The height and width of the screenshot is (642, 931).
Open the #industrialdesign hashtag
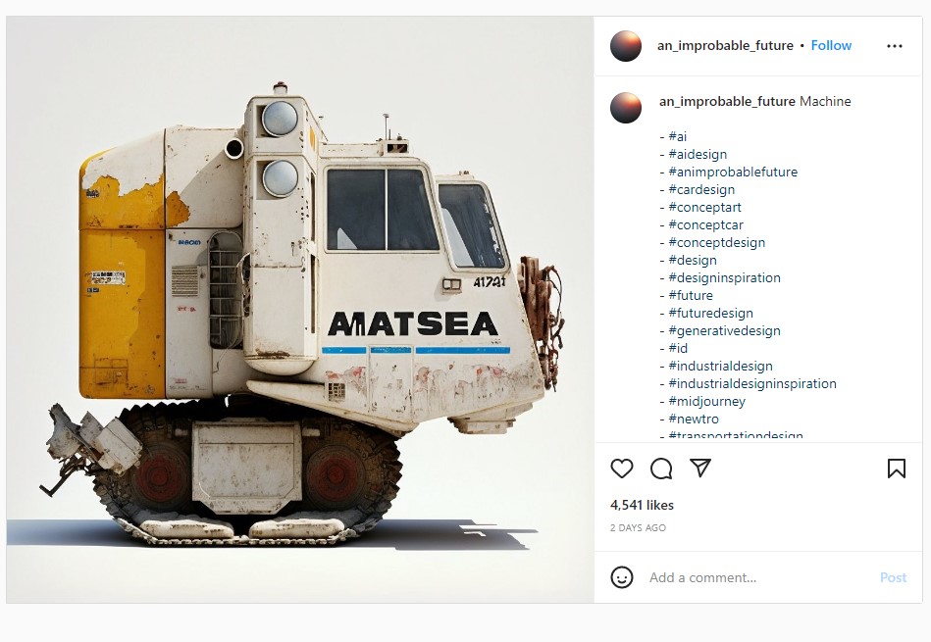pyautogui.click(x=721, y=367)
